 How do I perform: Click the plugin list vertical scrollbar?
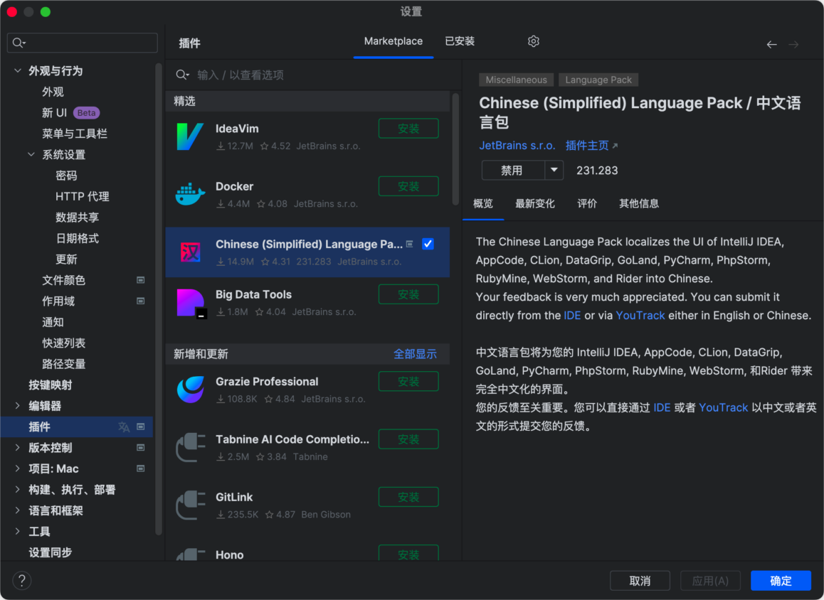tap(455, 149)
